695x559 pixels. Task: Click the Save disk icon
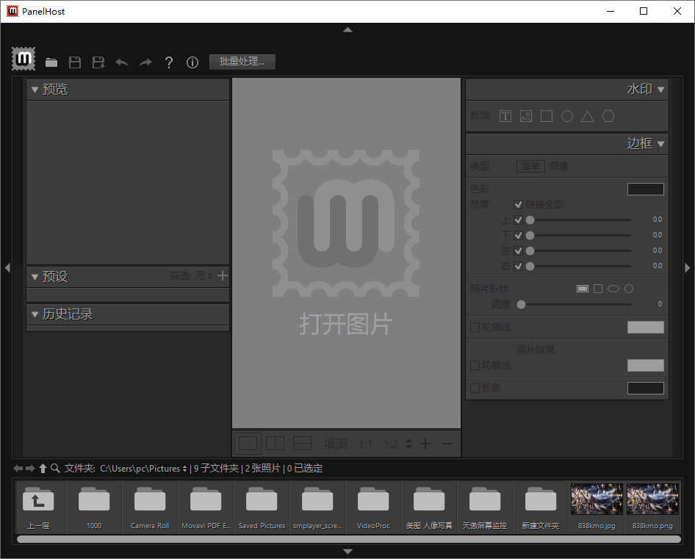tap(75, 62)
